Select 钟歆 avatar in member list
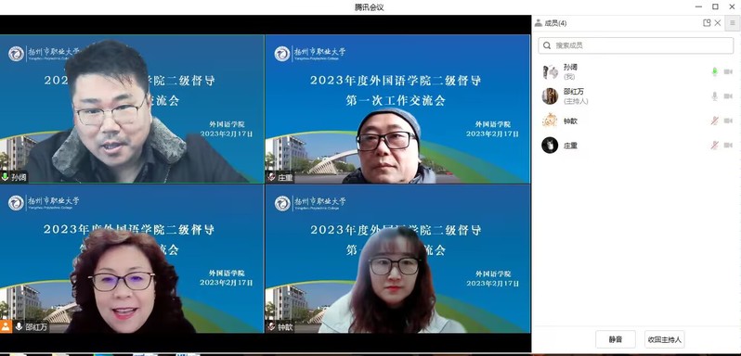The height and width of the screenshot is (356, 741). pyautogui.click(x=550, y=121)
